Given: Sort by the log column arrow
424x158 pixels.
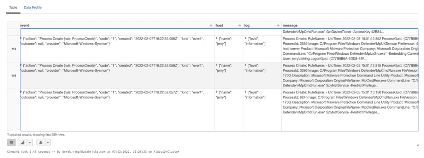Looking at the screenshot, I should pos(278,25).
